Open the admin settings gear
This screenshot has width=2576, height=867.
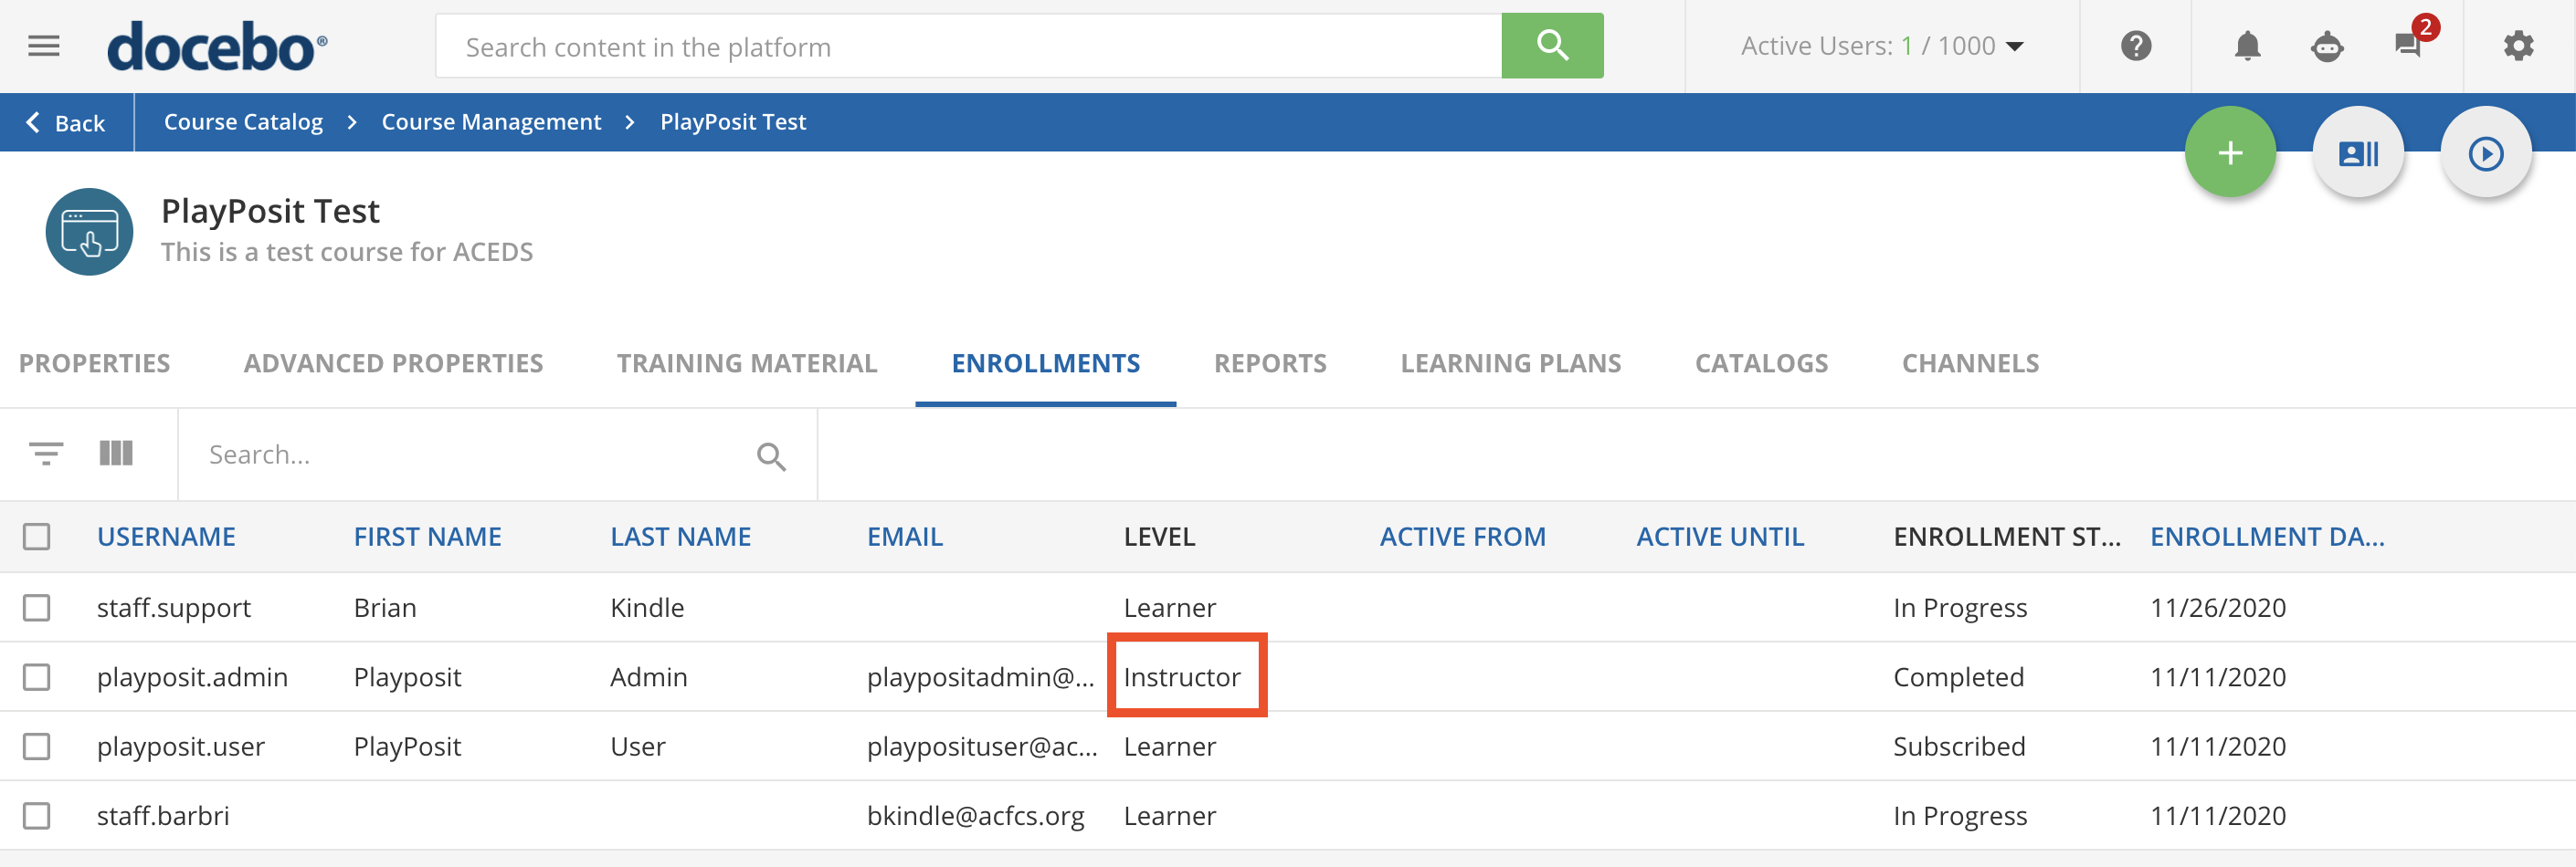pos(2518,46)
